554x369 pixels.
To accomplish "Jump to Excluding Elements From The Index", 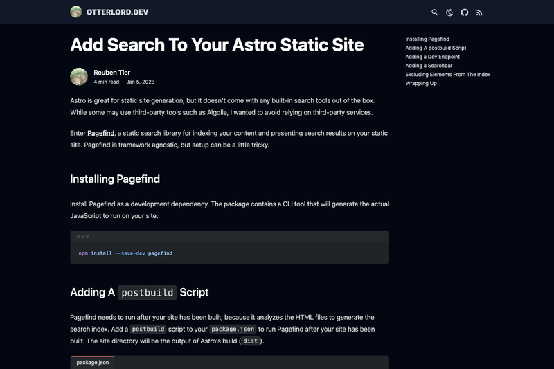I will coord(447,74).
